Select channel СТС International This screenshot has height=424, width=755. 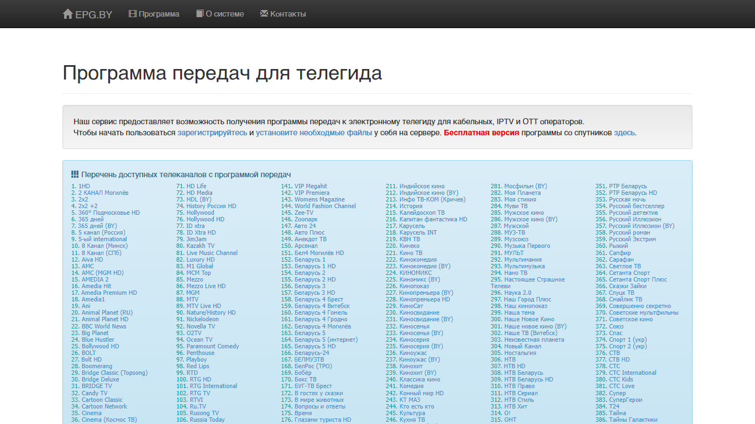click(x=633, y=373)
